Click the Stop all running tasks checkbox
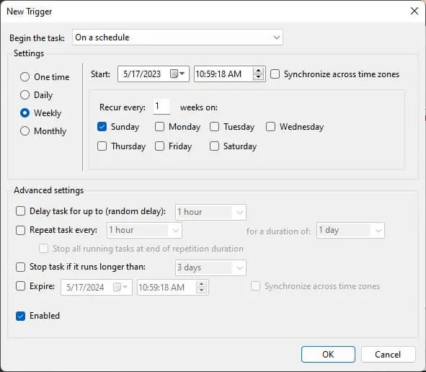This screenshot has height=372, width=426. pos(43,249)
